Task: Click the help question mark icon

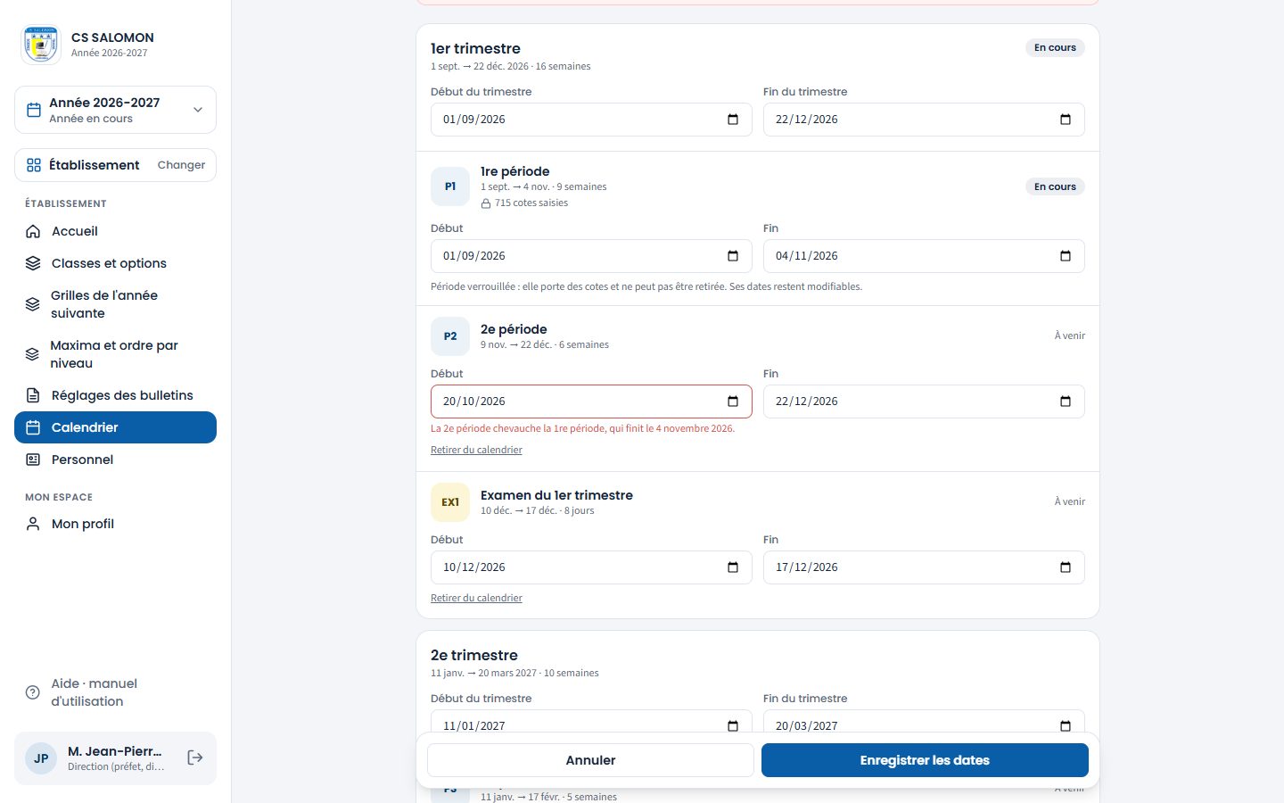Action: (33, 692)
